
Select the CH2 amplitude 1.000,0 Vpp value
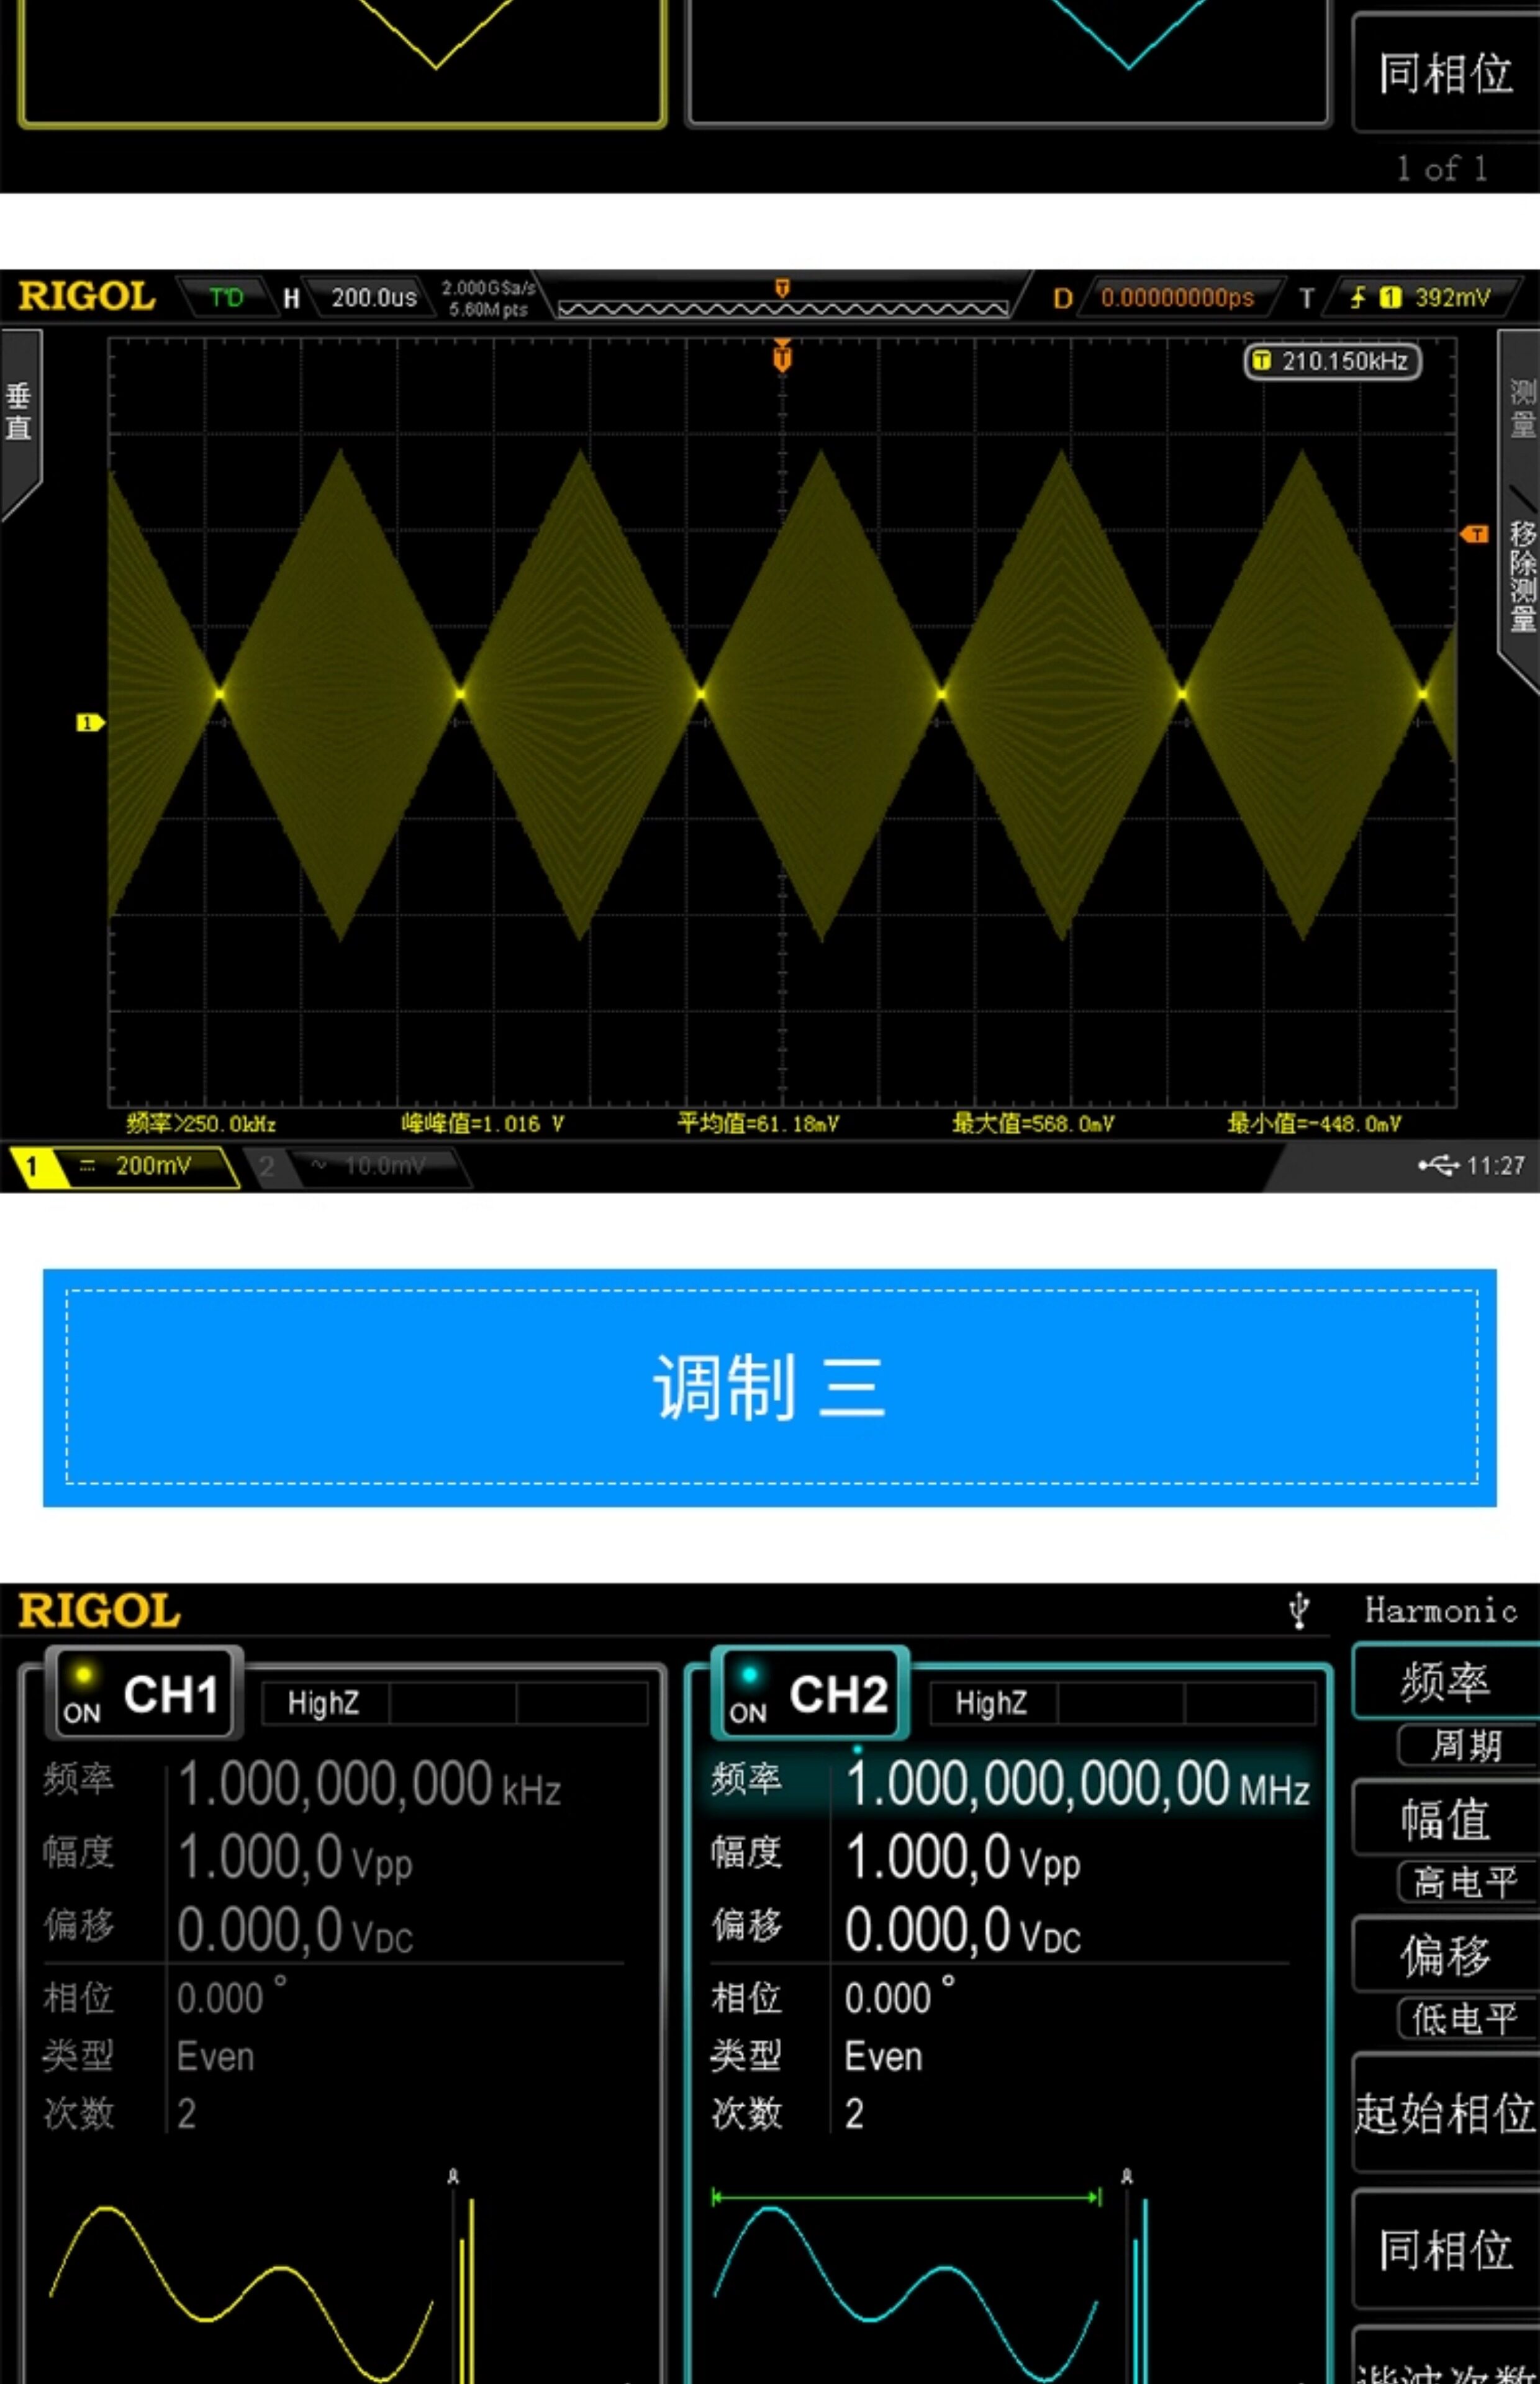click(x=962, y=1859)
